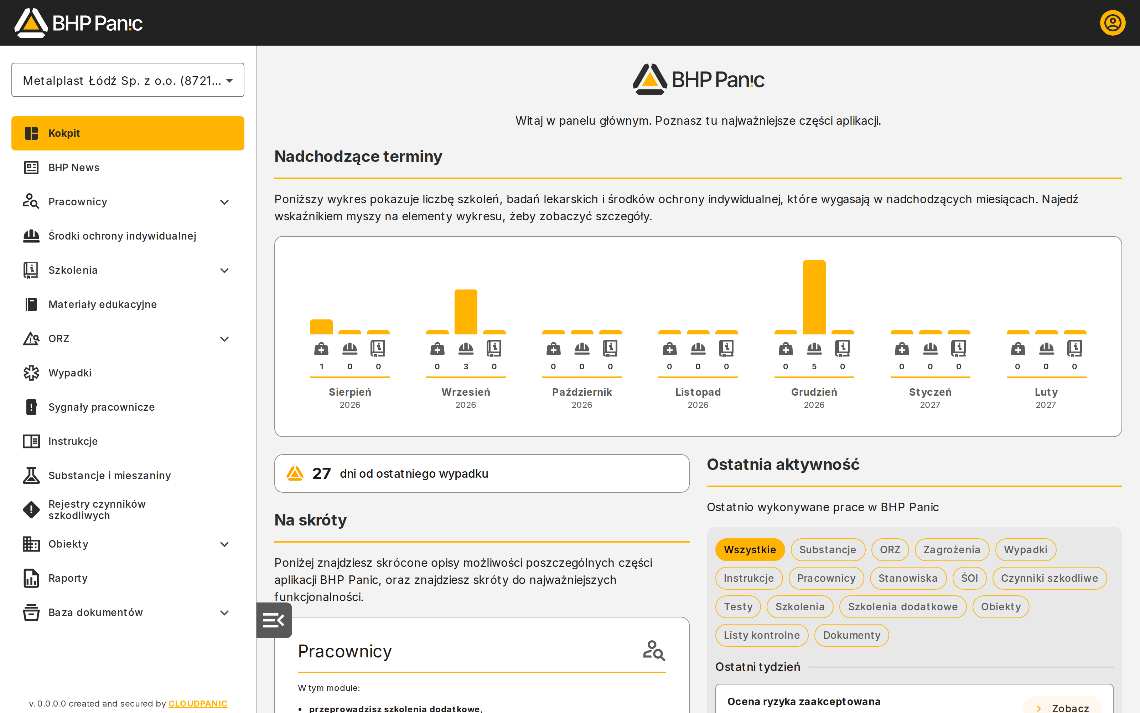The width and height of the screenshot is (1140, 713).
Task: Toggle the Pracownicy activity filter chip
Action: (826, 578)
